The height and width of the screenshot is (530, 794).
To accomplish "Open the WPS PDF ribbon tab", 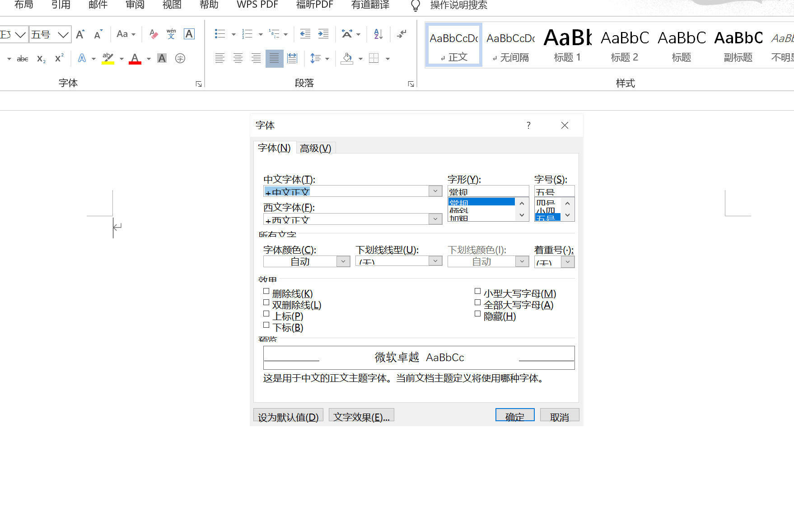I will pos(257,5).
